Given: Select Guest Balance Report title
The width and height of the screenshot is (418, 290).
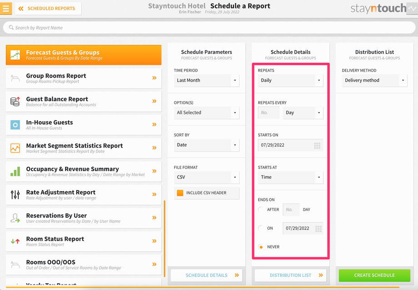Looking at the screenshot, I should 57,99.
